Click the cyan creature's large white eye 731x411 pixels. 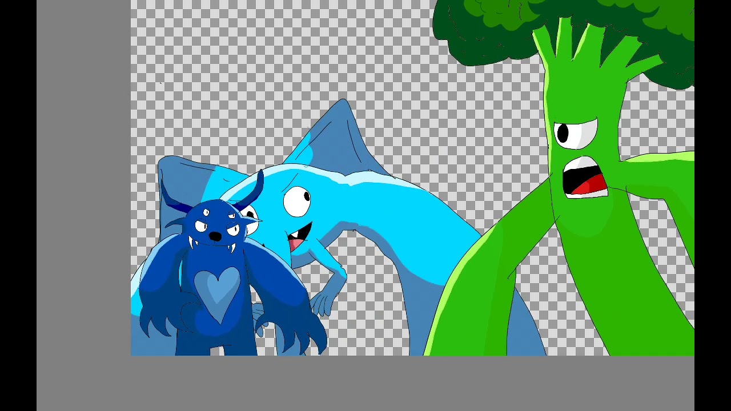pyautogui.click(x=297, y=202)
